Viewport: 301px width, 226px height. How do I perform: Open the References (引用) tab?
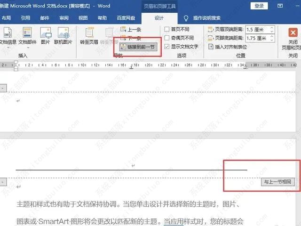tap(25, 18)
